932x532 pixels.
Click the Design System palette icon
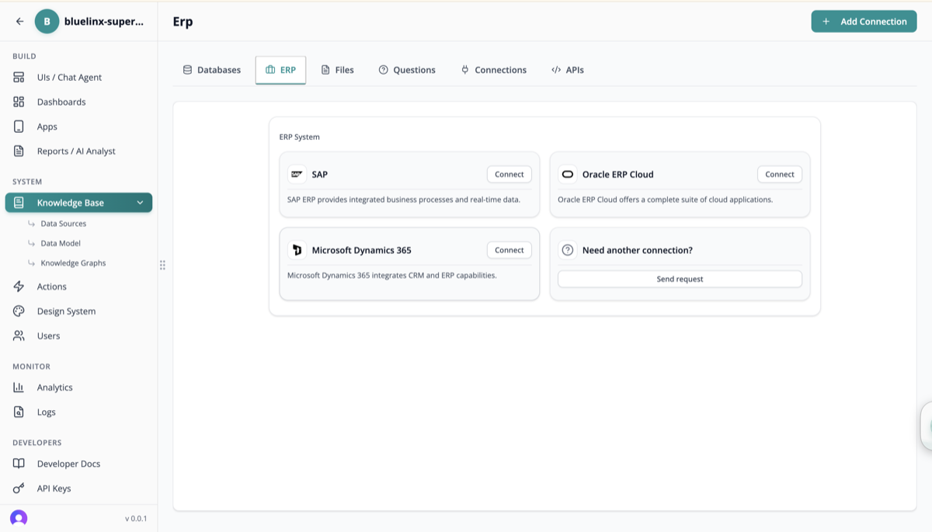coord(19,311)
